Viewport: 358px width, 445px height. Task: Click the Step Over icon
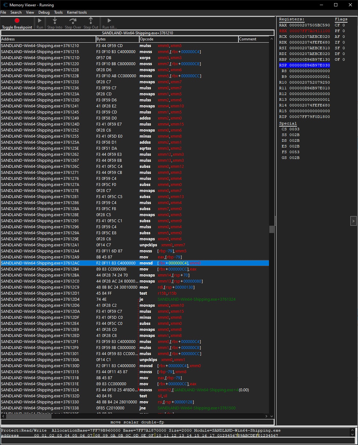(x=73, y=21)
